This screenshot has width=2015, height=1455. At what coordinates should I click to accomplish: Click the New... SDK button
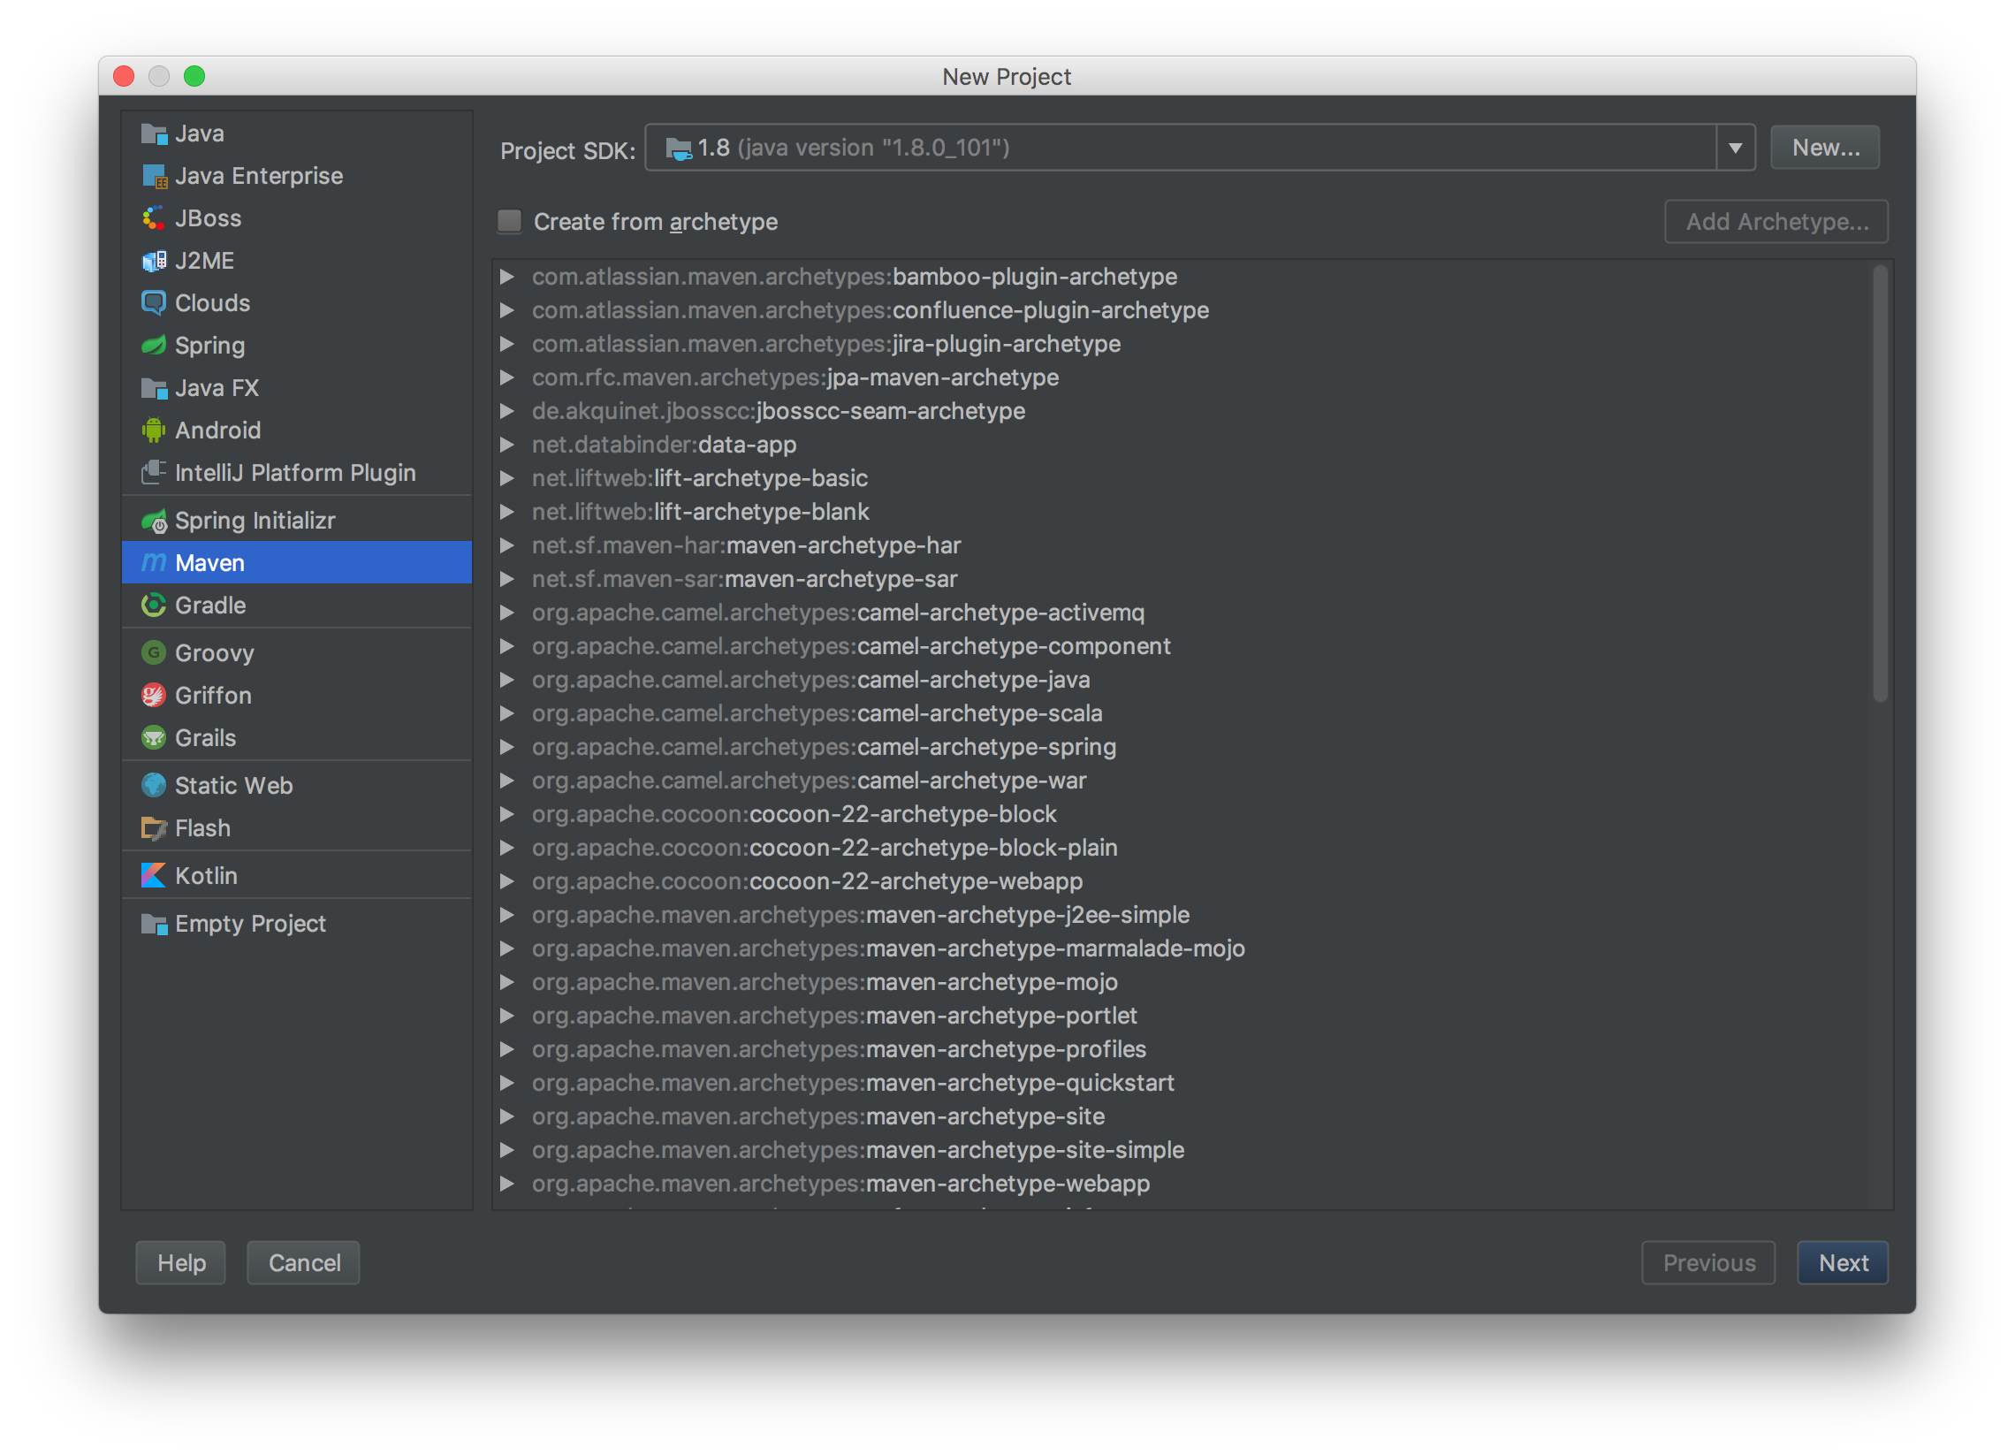(1825, 148)
